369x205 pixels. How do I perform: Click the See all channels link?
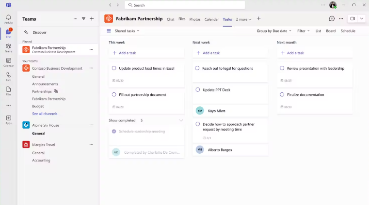tap(45, 114)
